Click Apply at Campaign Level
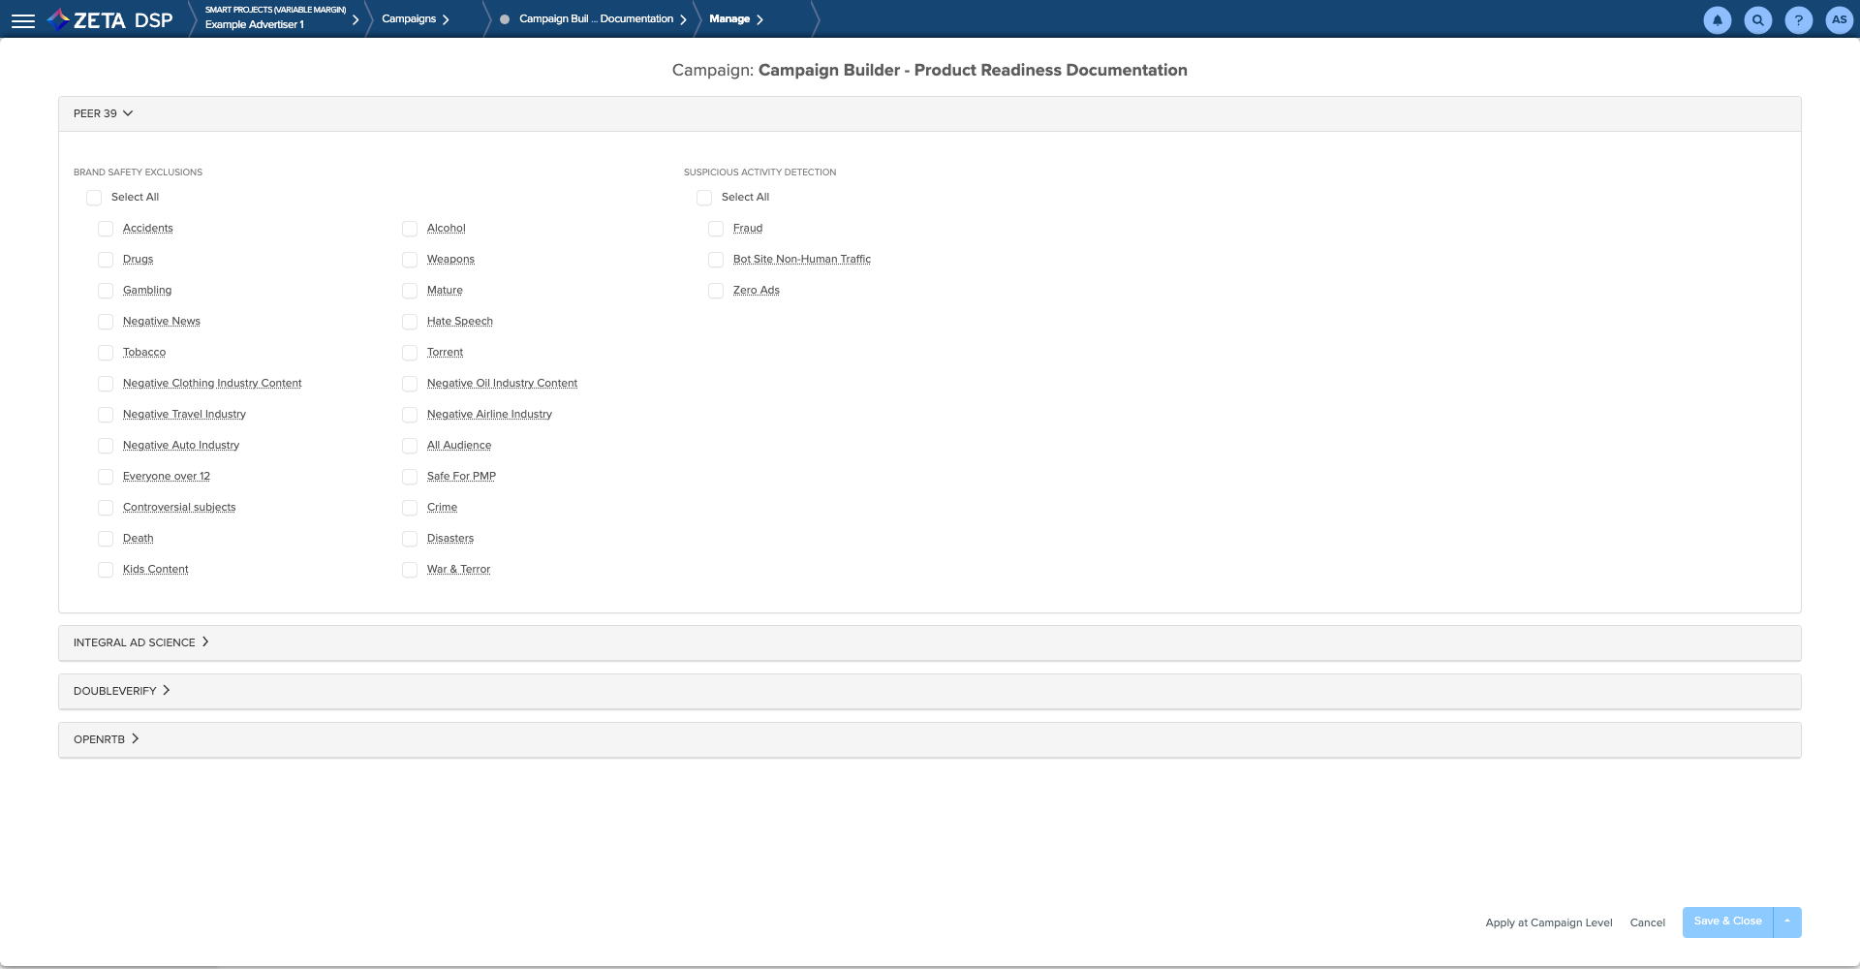 (x=1548, y=922)
